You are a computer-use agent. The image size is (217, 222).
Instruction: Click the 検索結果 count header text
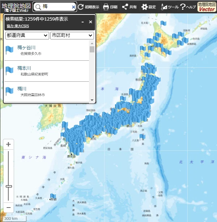coord(37,19)
